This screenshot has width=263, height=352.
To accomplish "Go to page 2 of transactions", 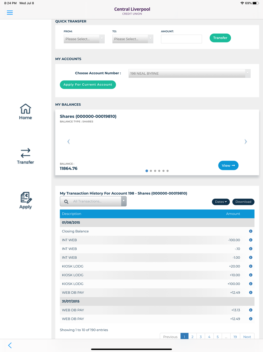I will (193, 336).
